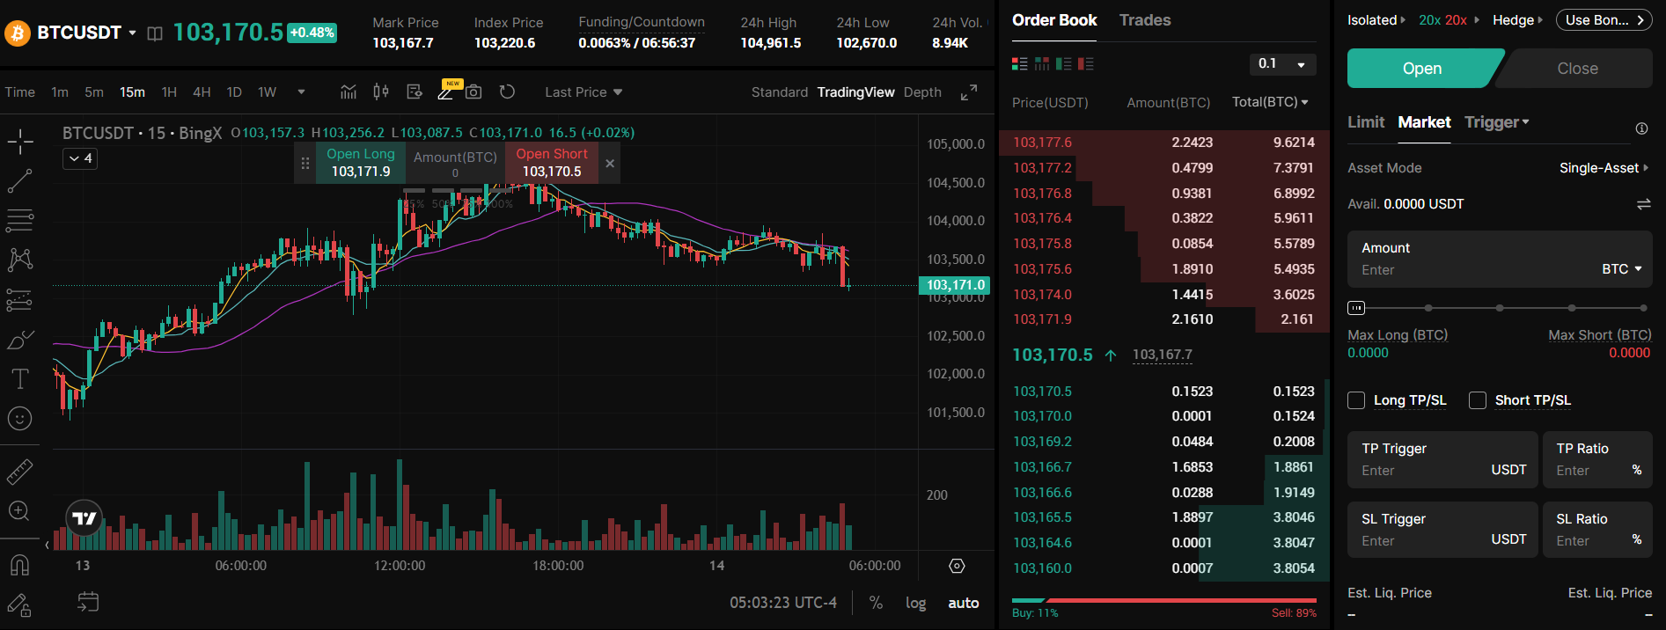Open chart settings gear icon
This screenshot has height=630, width=1666.
[958, 566]
